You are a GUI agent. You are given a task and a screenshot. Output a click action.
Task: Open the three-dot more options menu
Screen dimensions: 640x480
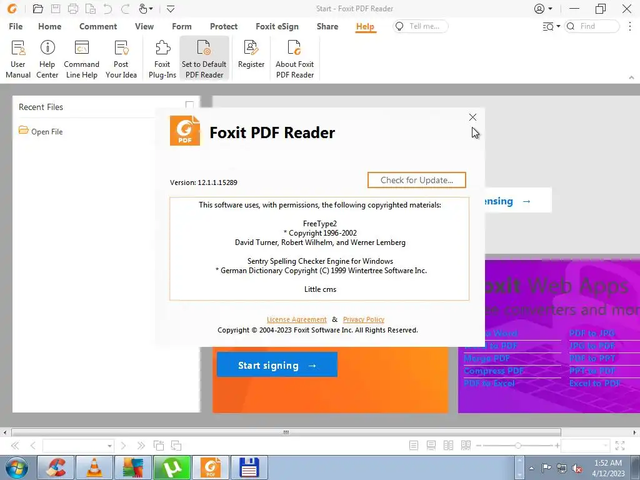click(x=630, y=26)
